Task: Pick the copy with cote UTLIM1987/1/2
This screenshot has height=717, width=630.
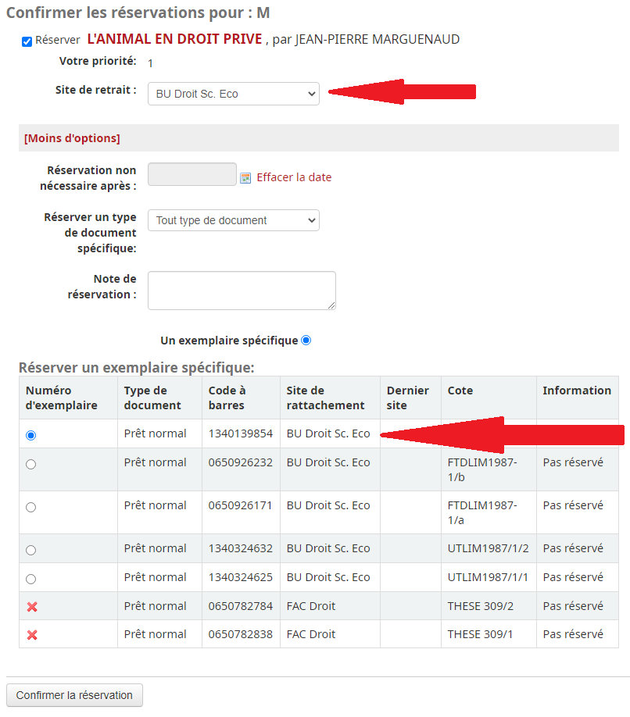Action: point(31,550)
